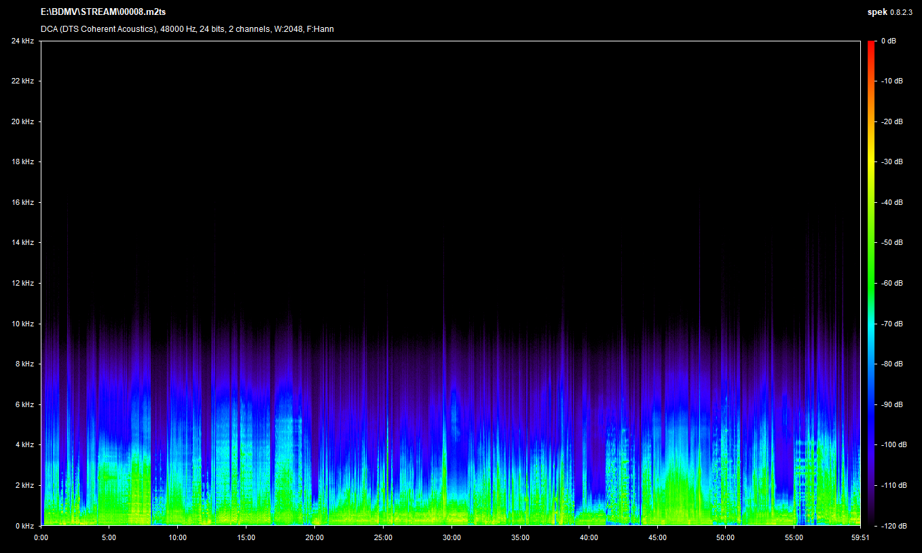The width and height of the screenshot is (922, 553).
Task: Select the 30:00 time axis marker
Action: pos(451,537)
